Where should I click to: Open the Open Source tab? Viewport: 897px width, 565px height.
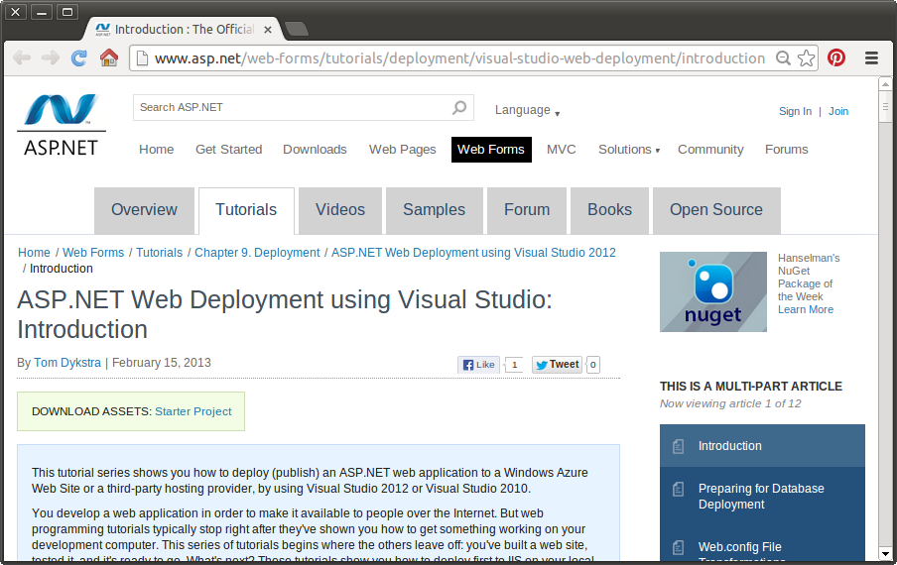pyautogui.click(x=716, y=210)
